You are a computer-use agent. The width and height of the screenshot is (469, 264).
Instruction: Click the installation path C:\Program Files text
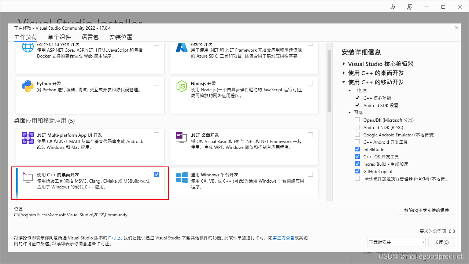(x=71, y=215)
